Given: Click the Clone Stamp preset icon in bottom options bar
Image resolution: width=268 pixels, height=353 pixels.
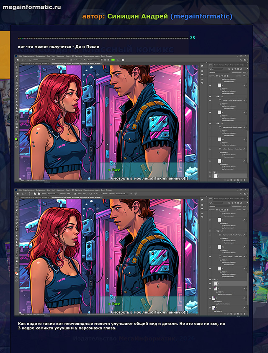Looking at the screenshot, I should click(23, 193).
